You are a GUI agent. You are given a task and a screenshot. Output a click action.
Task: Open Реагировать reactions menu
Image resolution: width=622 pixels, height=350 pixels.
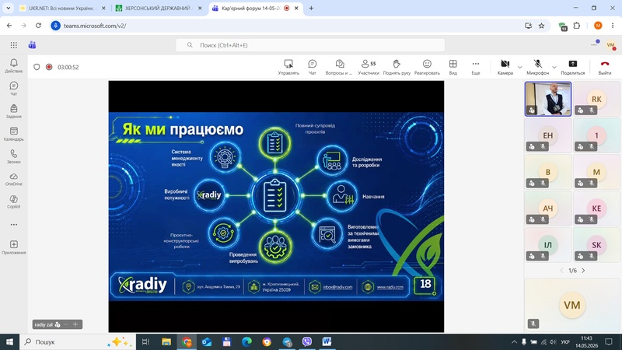[x=427, y=67]
